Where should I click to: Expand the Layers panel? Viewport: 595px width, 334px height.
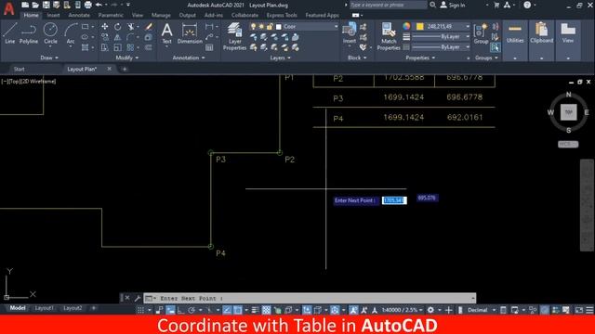coord(280,58)
